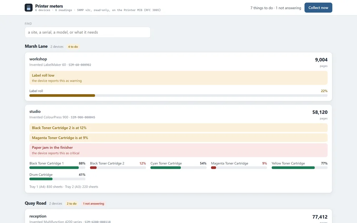The width and height of the screenshot is (357, 223).
Task: Click the Magenta Toner Cartridge level bar
Action: coord(239,168)
